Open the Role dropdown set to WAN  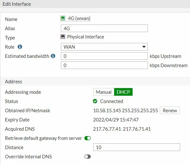click(104, 47)
